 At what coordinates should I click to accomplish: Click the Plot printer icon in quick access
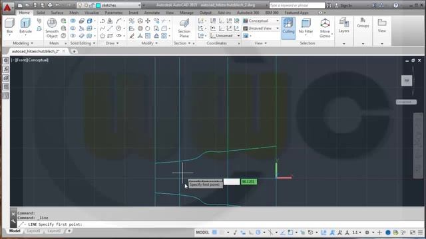click(x=50, y=5)
